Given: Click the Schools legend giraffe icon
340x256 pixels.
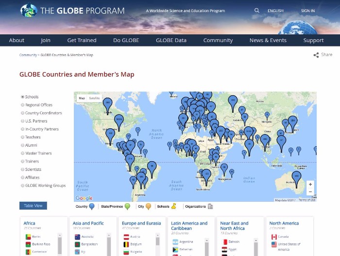Looking at the screenshot, I should pyautogui.click(x=174, y=206).
